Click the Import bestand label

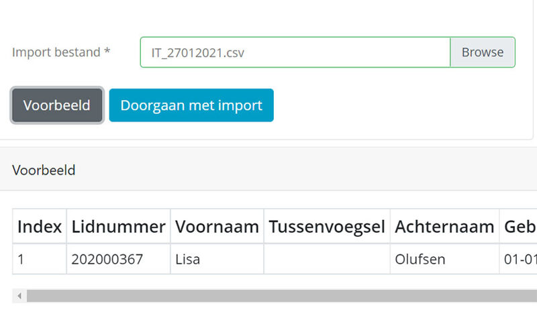pyautogui.click(x=61, y=52)
